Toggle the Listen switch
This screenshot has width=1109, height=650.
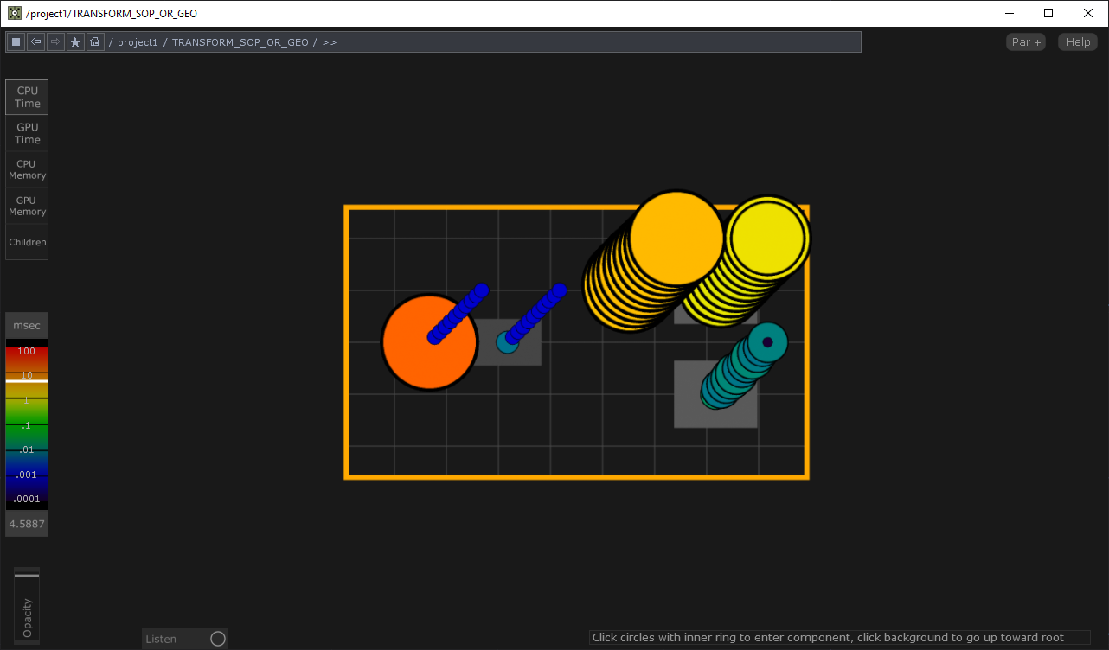[218, 639]
